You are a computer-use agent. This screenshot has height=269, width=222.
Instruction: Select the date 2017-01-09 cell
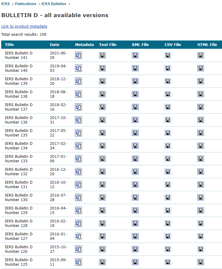(x=58, y=159)
